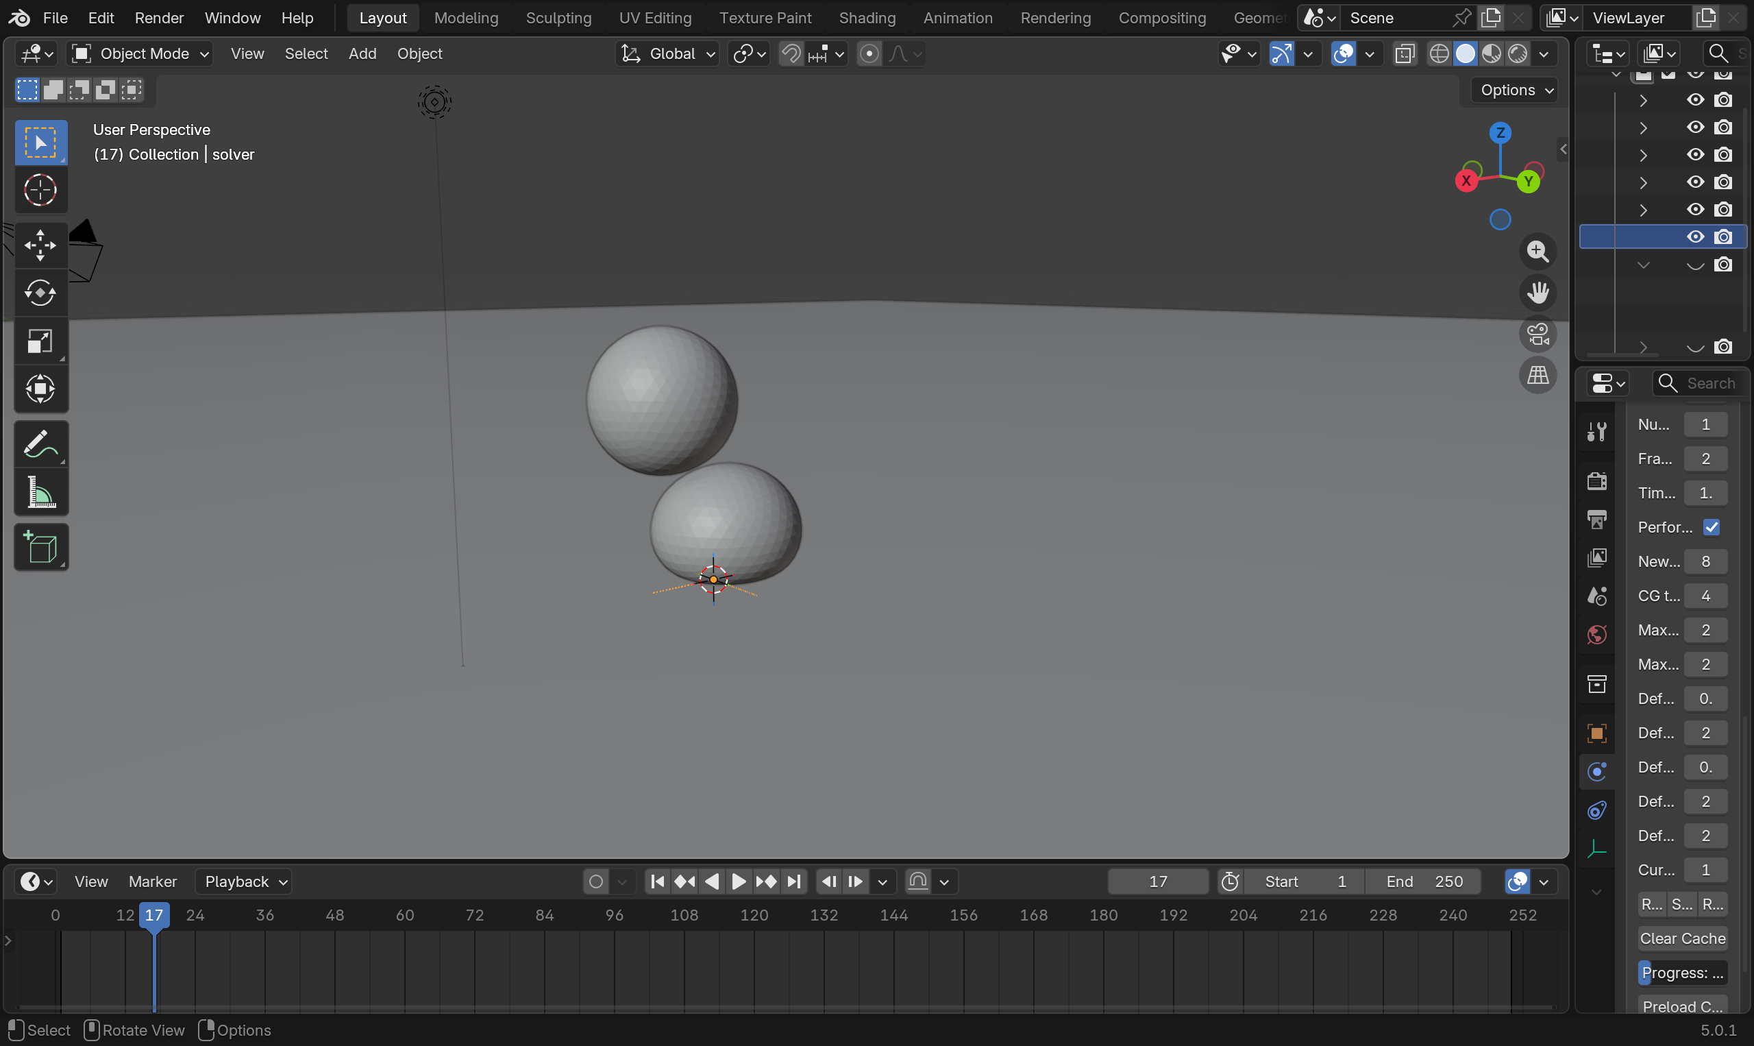Select the Scale tool
This screenshot has width=1754, height=1046.
click(40, 341)
